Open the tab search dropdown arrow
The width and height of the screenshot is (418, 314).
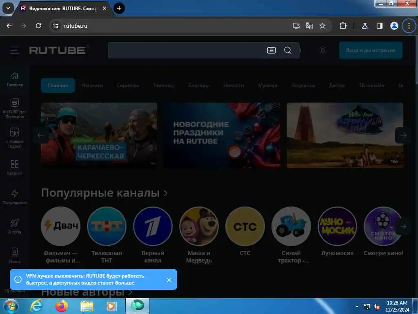pyautogui.click(x=8, y=8)
